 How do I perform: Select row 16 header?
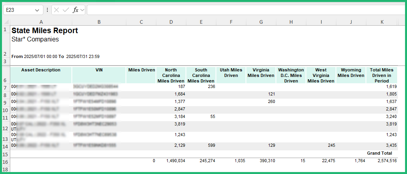5,161
